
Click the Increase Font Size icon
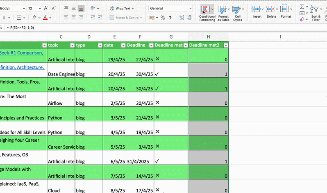tap(46, 8)
